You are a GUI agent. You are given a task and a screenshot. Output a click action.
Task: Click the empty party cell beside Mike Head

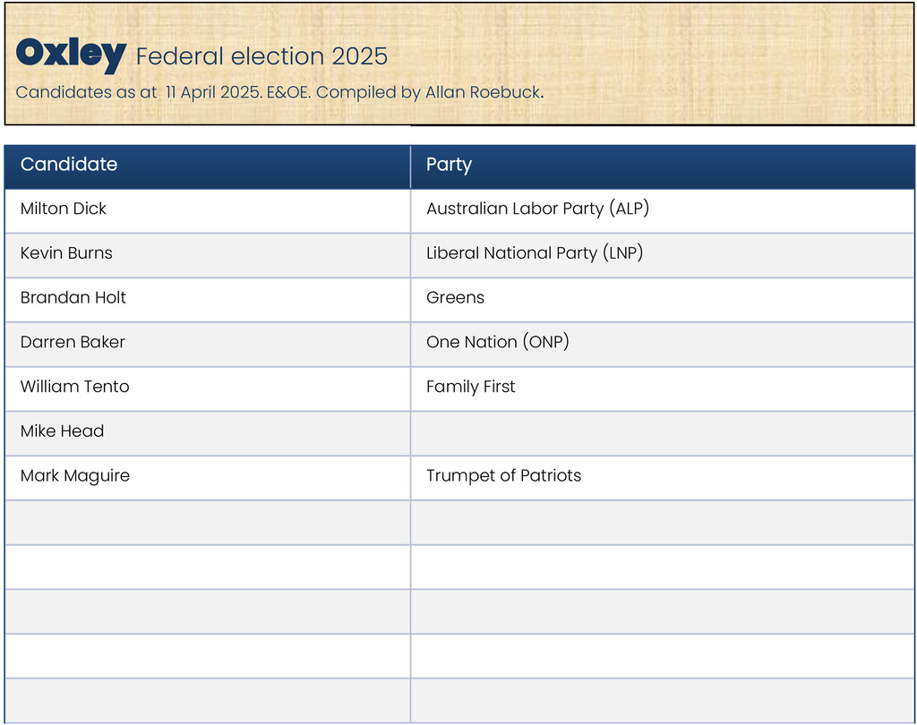[x=662, y=431]
